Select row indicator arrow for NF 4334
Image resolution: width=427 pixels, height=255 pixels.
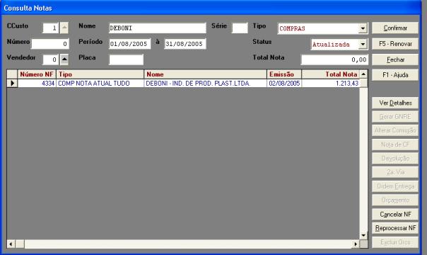pyautogui.click(x=12, y=83)
